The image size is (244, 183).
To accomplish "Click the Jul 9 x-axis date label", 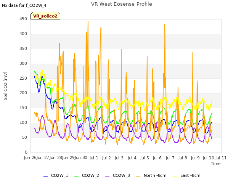I will [x=195, y=158].
